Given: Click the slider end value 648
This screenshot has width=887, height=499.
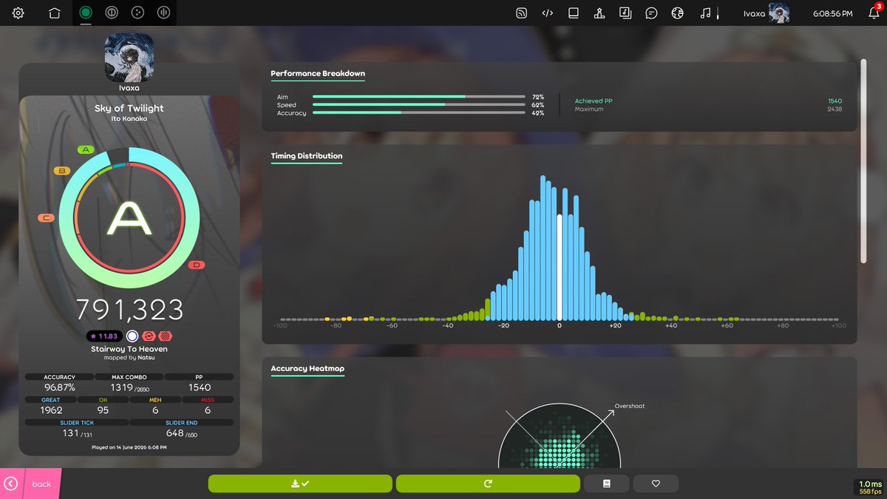Looking at the screenshot, I should point(175,433).
